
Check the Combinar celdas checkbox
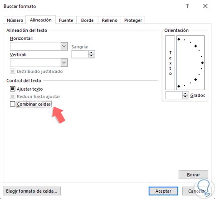[x=13, y=104]
